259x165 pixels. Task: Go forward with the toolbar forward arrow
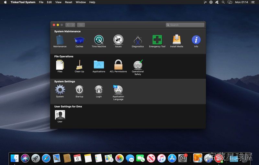(x=73, y=25)
